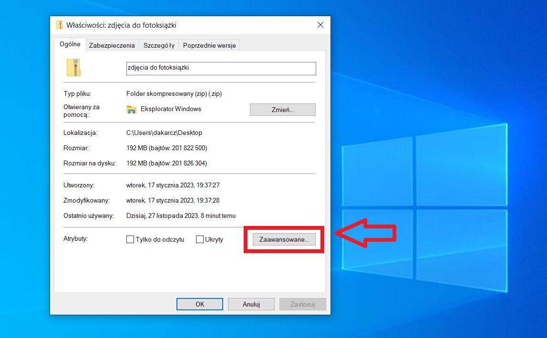Click the Eksplorator Windows label
Viewport: 547px width, 338px height.
click(x=171, y=109)
